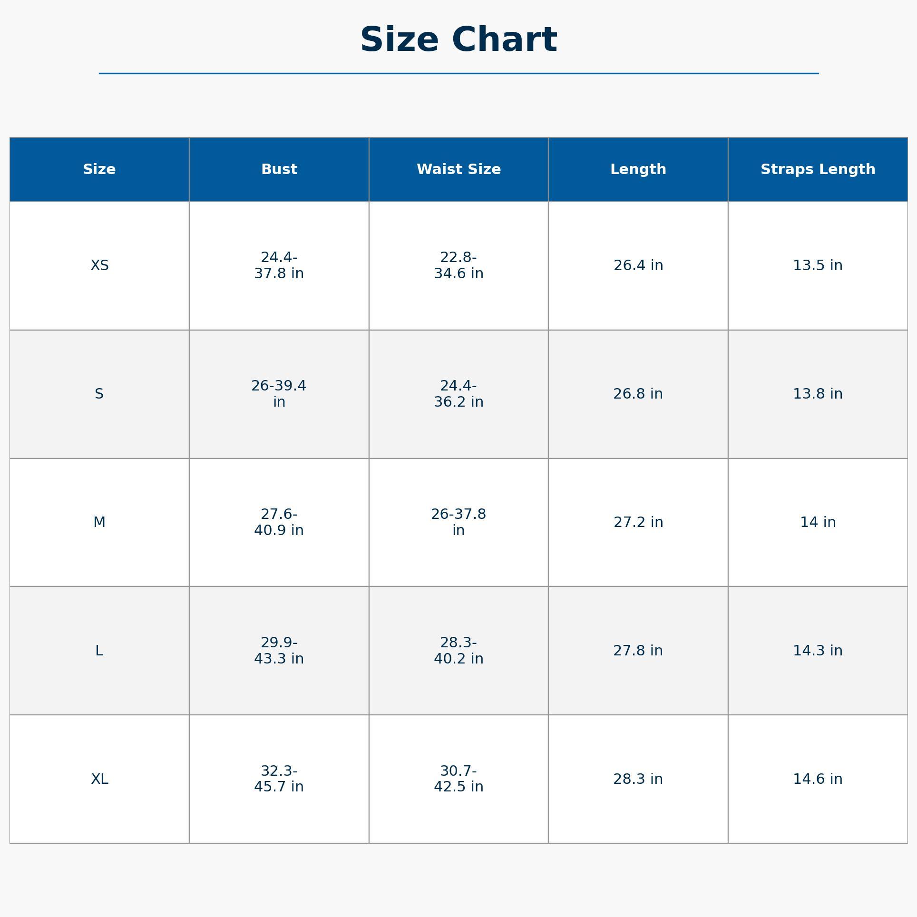The image size is (917, 917).
Task: Click the Bust column header
Action: point(279,169)
